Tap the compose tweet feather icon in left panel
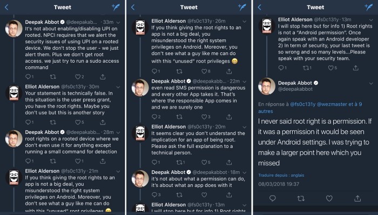The width and height of the screenshot is (378, 215). click(116, 7)
